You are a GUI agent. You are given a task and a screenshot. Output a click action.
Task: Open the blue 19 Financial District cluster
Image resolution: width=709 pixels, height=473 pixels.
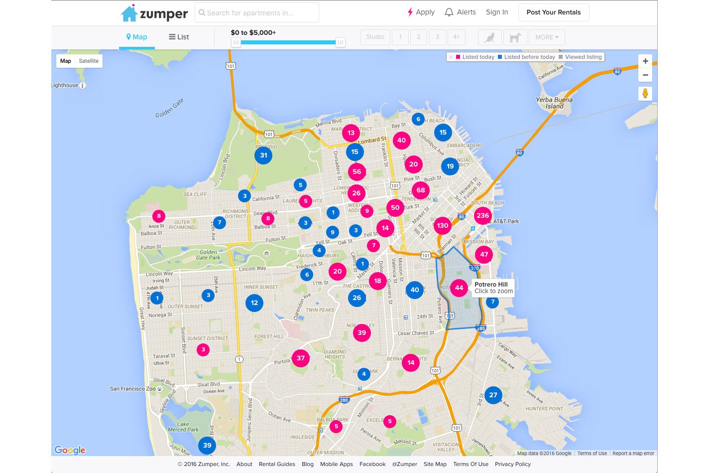pyautogui.click(x=450, y=166)
